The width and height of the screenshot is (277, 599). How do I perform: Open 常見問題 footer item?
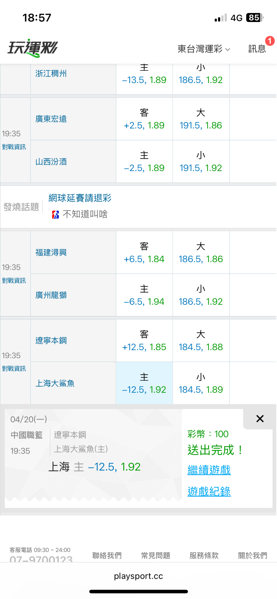coord(156,555)
